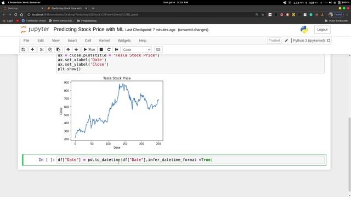Open the File menu
The image size is (351, 197).
(x=26, y=40)
